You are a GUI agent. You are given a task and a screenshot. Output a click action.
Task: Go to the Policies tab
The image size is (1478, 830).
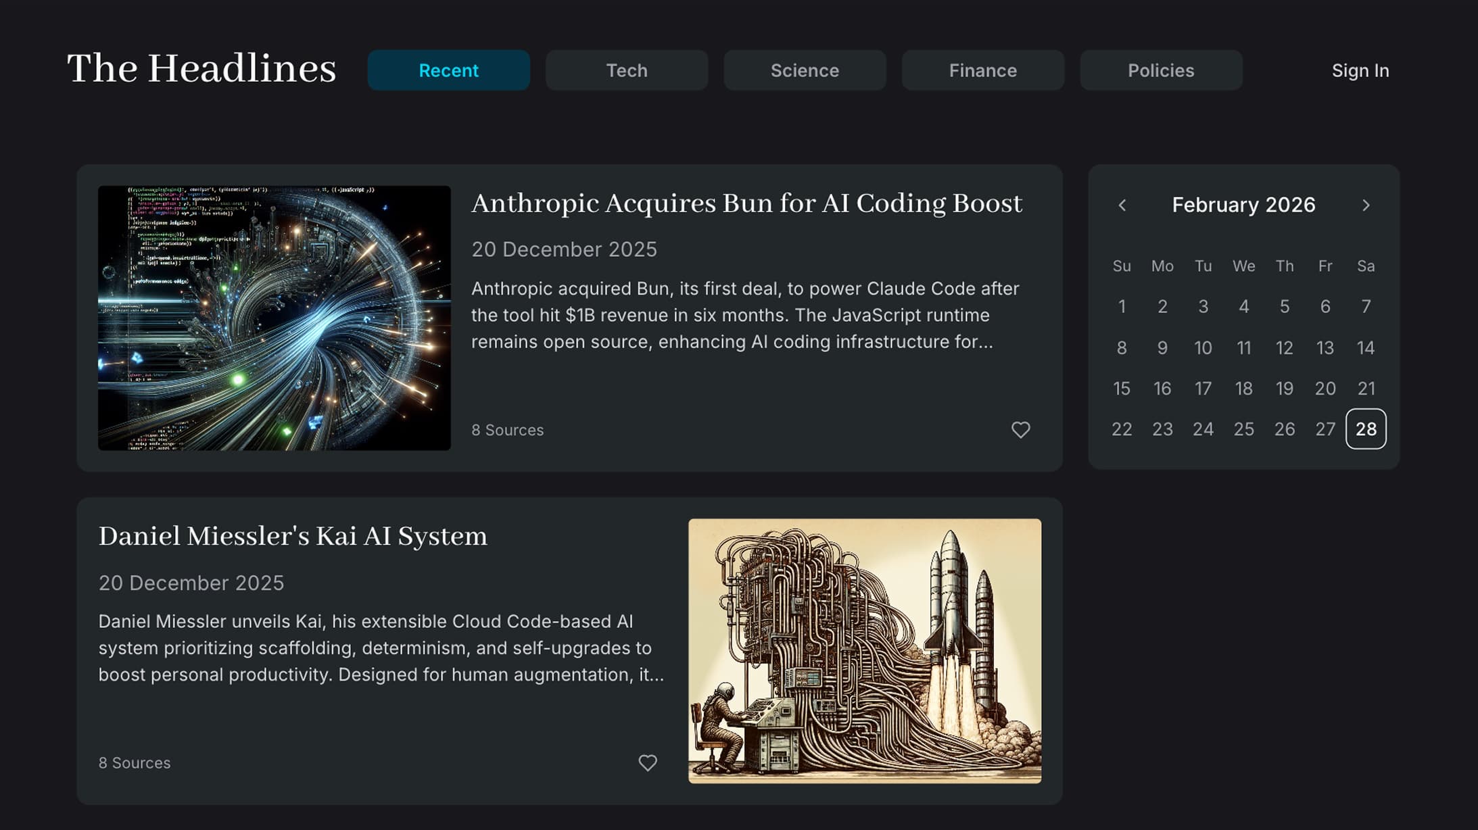[1160, 70]
